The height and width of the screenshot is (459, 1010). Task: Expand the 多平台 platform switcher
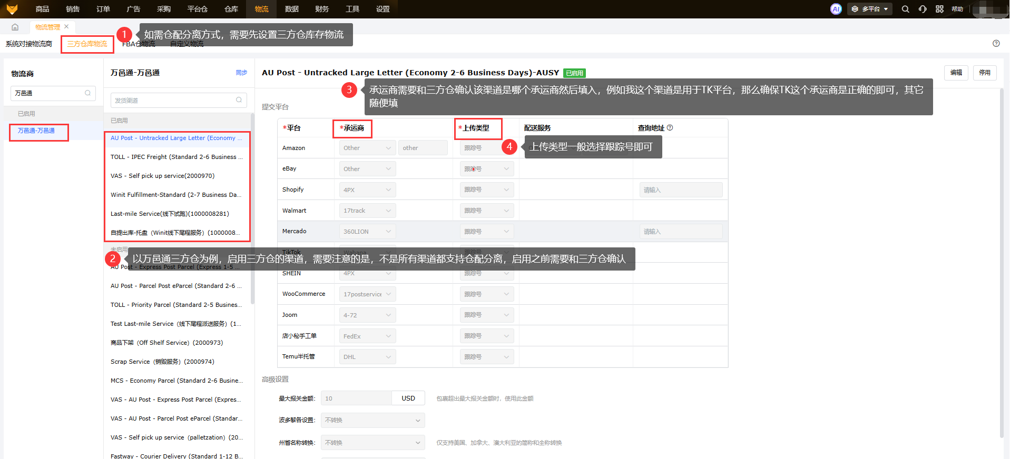pyautogui.click(x=869, y=9)
